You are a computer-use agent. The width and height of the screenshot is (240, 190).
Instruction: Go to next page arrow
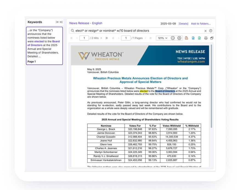click(x=145, y=38)
